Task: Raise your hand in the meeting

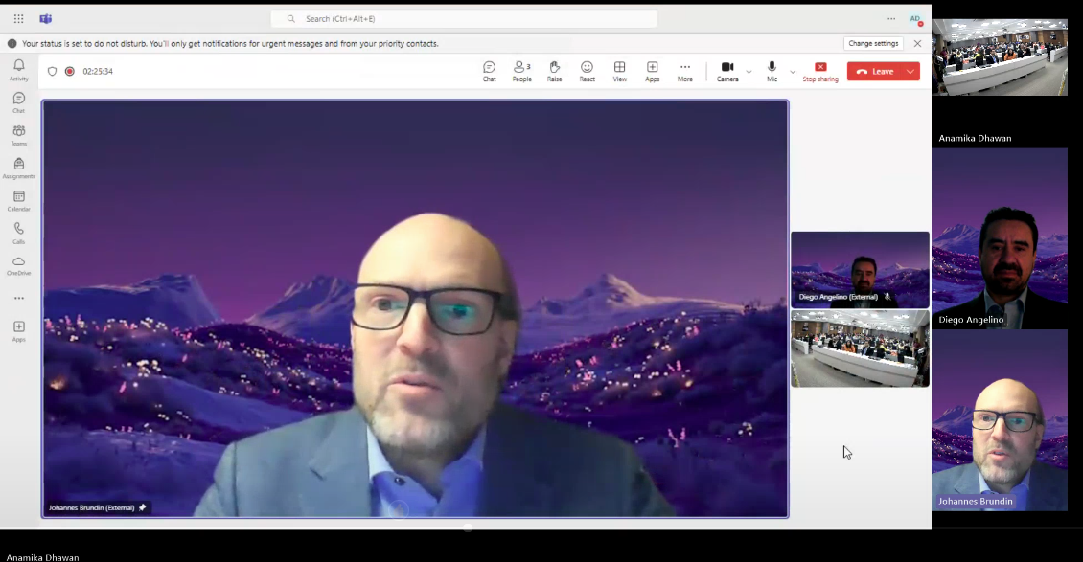Action: point(554,71)
